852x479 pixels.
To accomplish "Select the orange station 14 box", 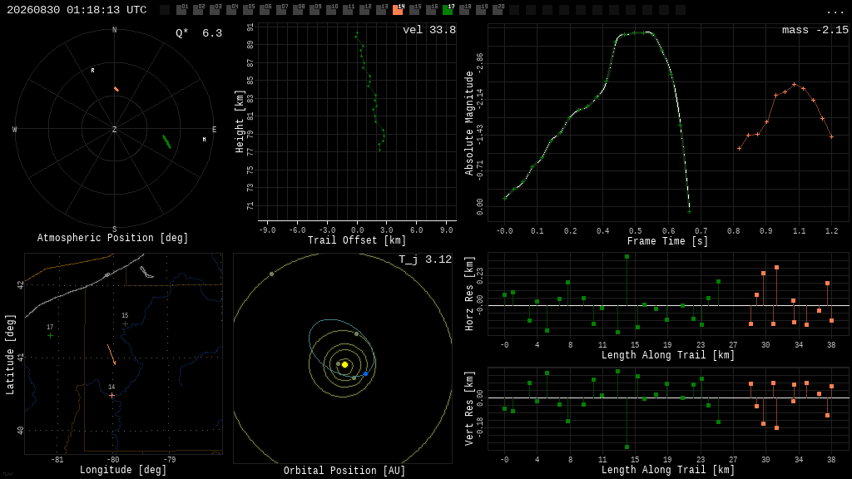I will (398, 9).
